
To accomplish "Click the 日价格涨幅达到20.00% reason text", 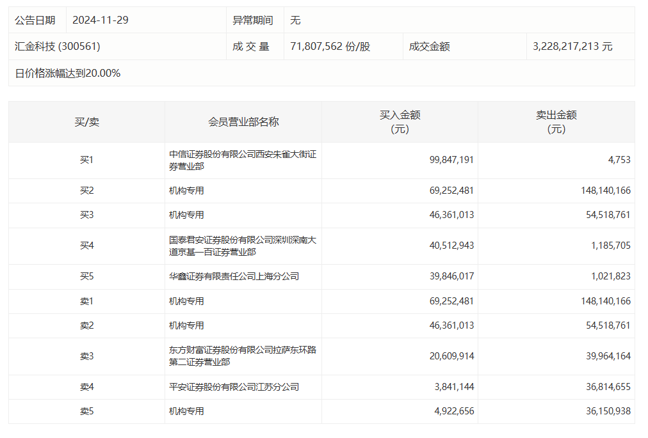I will (x=68, y=73).
